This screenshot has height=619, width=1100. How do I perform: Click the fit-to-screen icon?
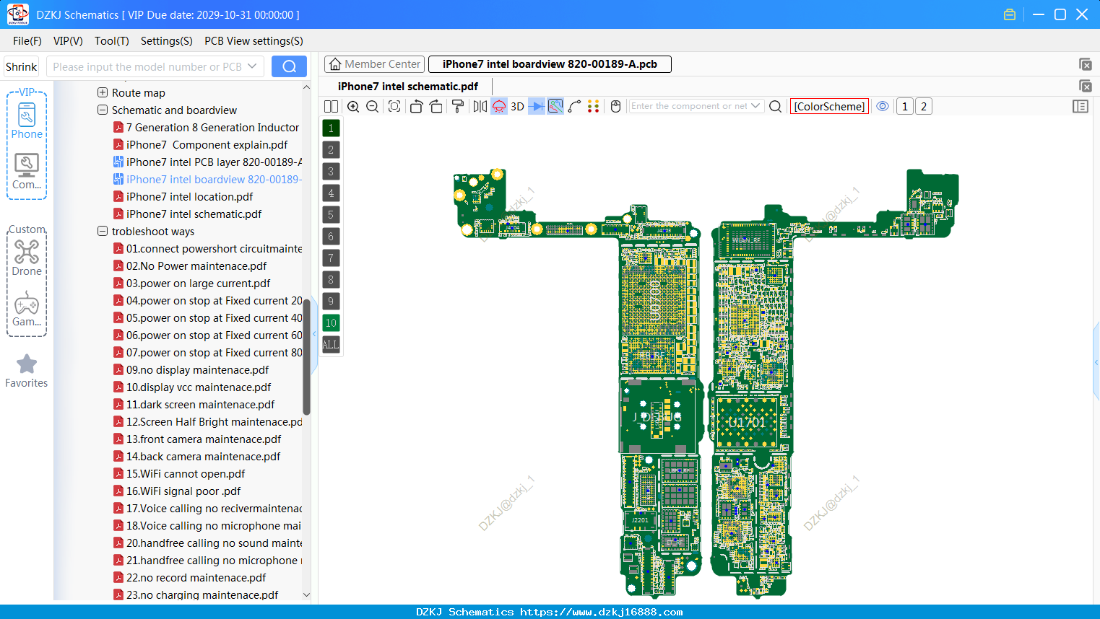click(x=394, y=106)
